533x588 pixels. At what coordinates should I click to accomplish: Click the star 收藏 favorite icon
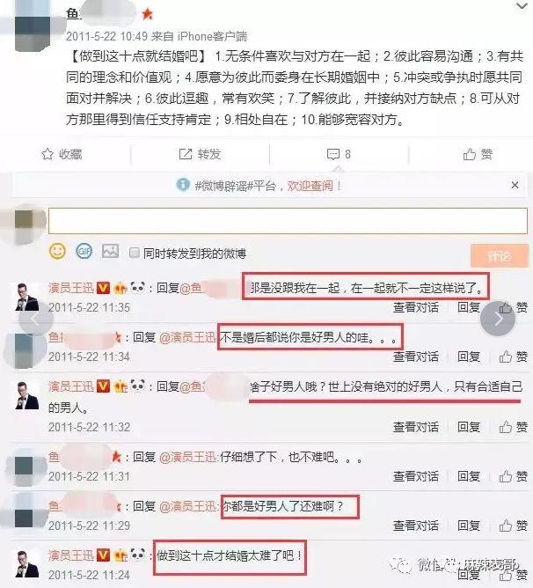coord(47,154)
